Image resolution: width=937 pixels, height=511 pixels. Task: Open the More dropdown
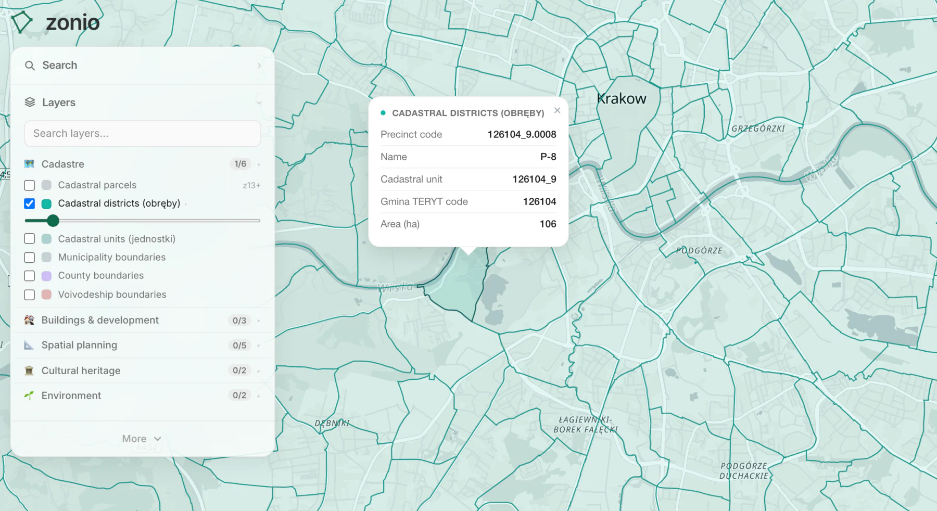142,439
